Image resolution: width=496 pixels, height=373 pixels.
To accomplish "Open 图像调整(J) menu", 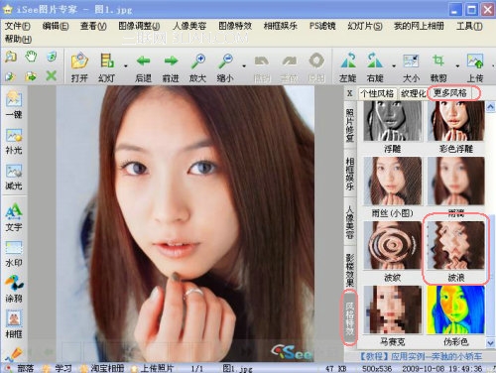I will click(139, 26).
